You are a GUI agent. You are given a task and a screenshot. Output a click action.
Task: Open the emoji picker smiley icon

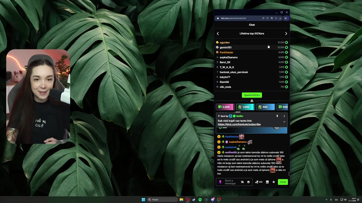click(x=248, y=182)
